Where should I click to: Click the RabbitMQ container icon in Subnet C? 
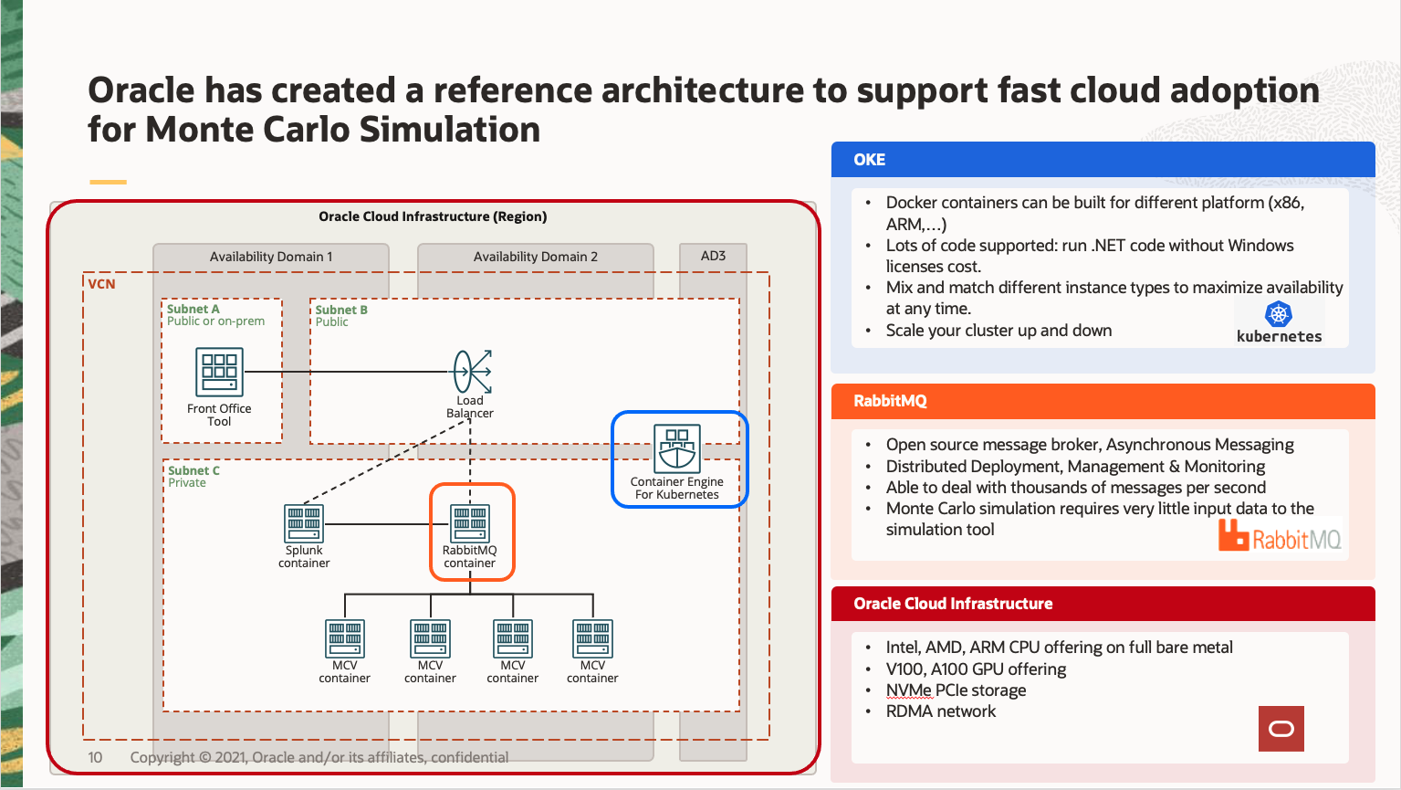coord(470,523)
